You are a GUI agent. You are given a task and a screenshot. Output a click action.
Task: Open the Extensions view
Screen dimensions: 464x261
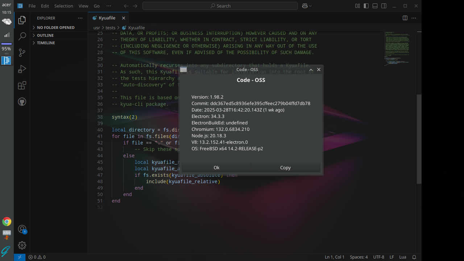pyautogui.click(x=22, y=86)
